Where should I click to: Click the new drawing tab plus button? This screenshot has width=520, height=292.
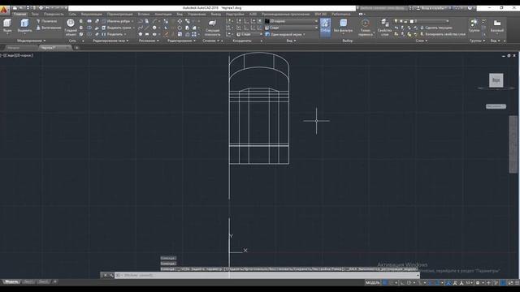76,48
